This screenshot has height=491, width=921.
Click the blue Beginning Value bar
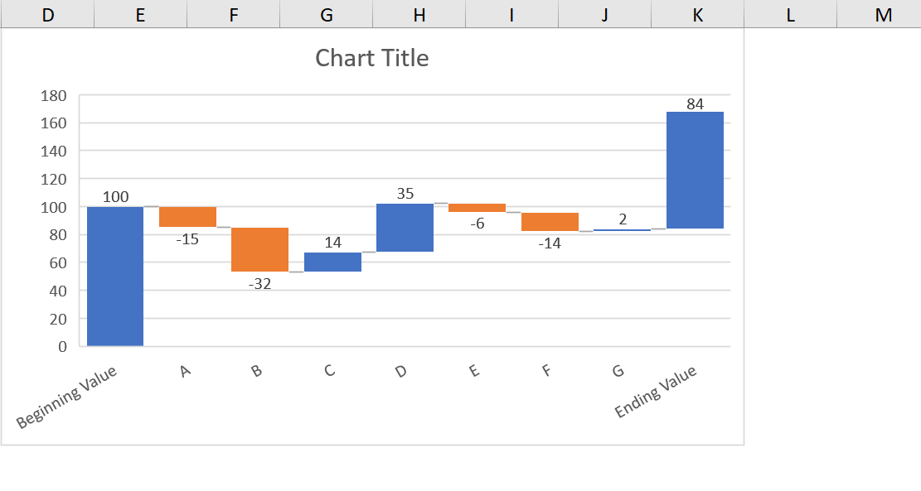pyautogui.click(x=115, y=276)
